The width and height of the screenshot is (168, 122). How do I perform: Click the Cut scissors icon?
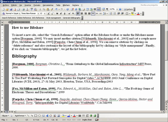(40, 9)
